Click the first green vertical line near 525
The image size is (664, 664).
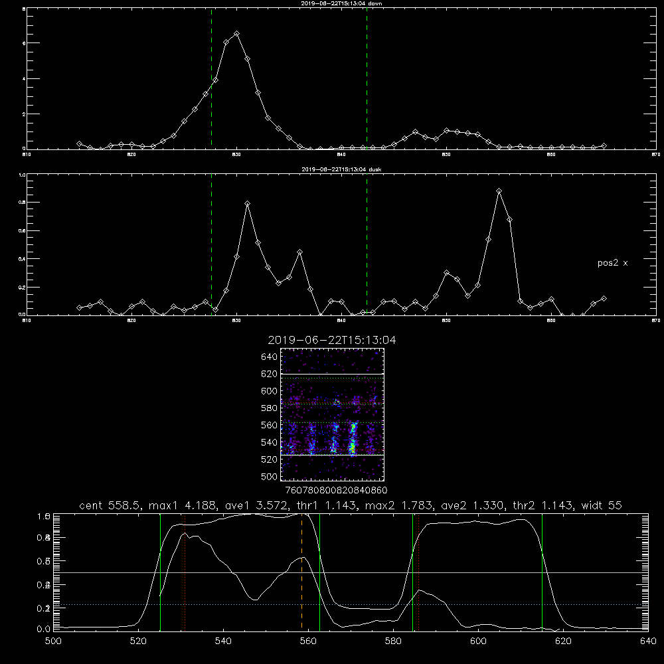[x=160, y=571]
